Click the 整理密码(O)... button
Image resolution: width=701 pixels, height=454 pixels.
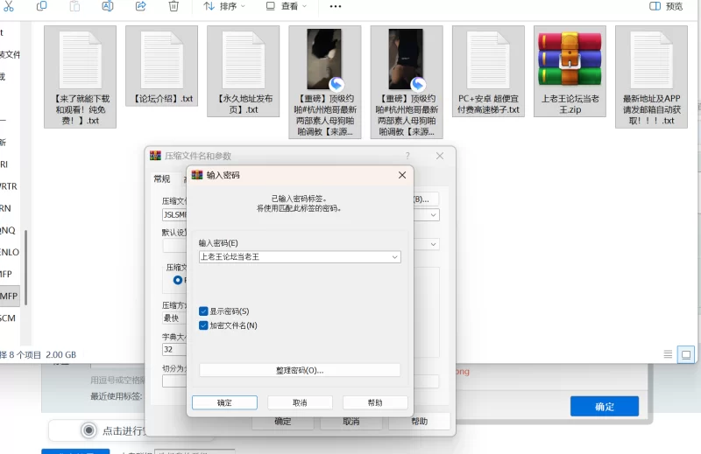coord(300,370)
